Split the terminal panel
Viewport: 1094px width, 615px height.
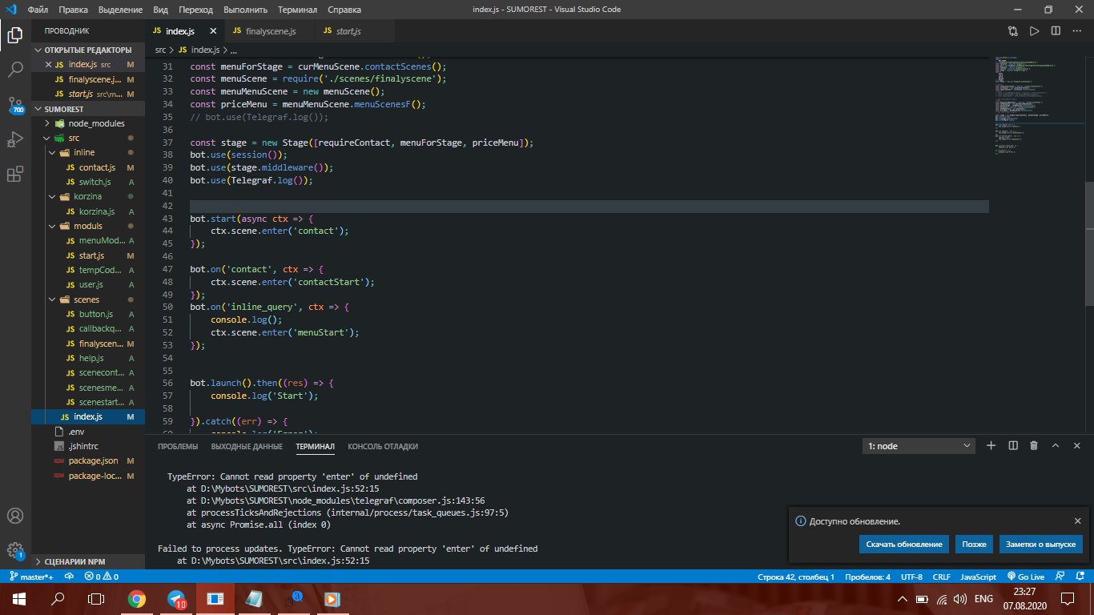1012,446
